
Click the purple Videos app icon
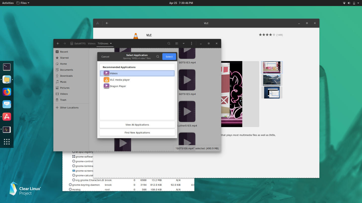(106, 73)
